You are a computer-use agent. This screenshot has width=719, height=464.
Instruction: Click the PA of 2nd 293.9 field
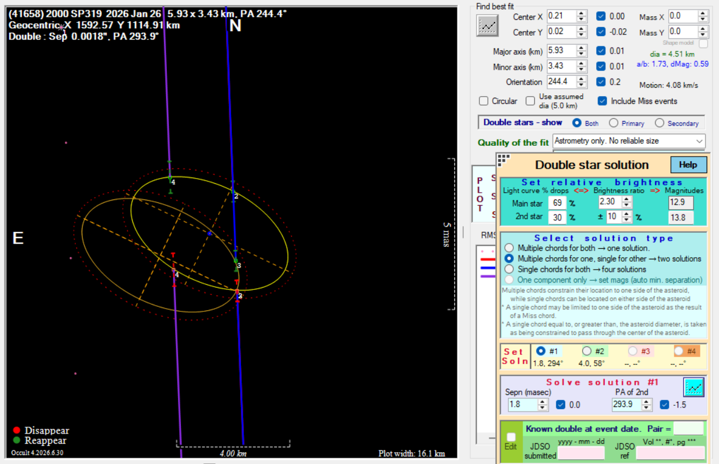tap(628, 405)
